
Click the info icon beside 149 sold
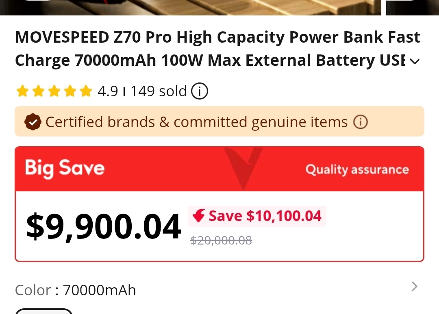pyautogui.click(x=199, y=91)
